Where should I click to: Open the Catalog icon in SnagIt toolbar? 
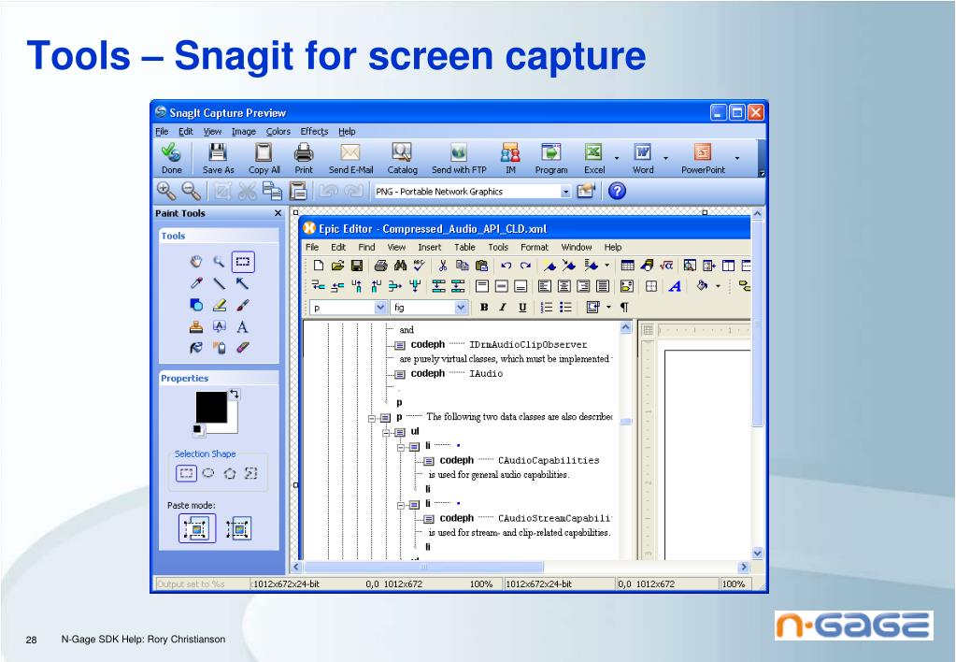(x=402, y=151)
